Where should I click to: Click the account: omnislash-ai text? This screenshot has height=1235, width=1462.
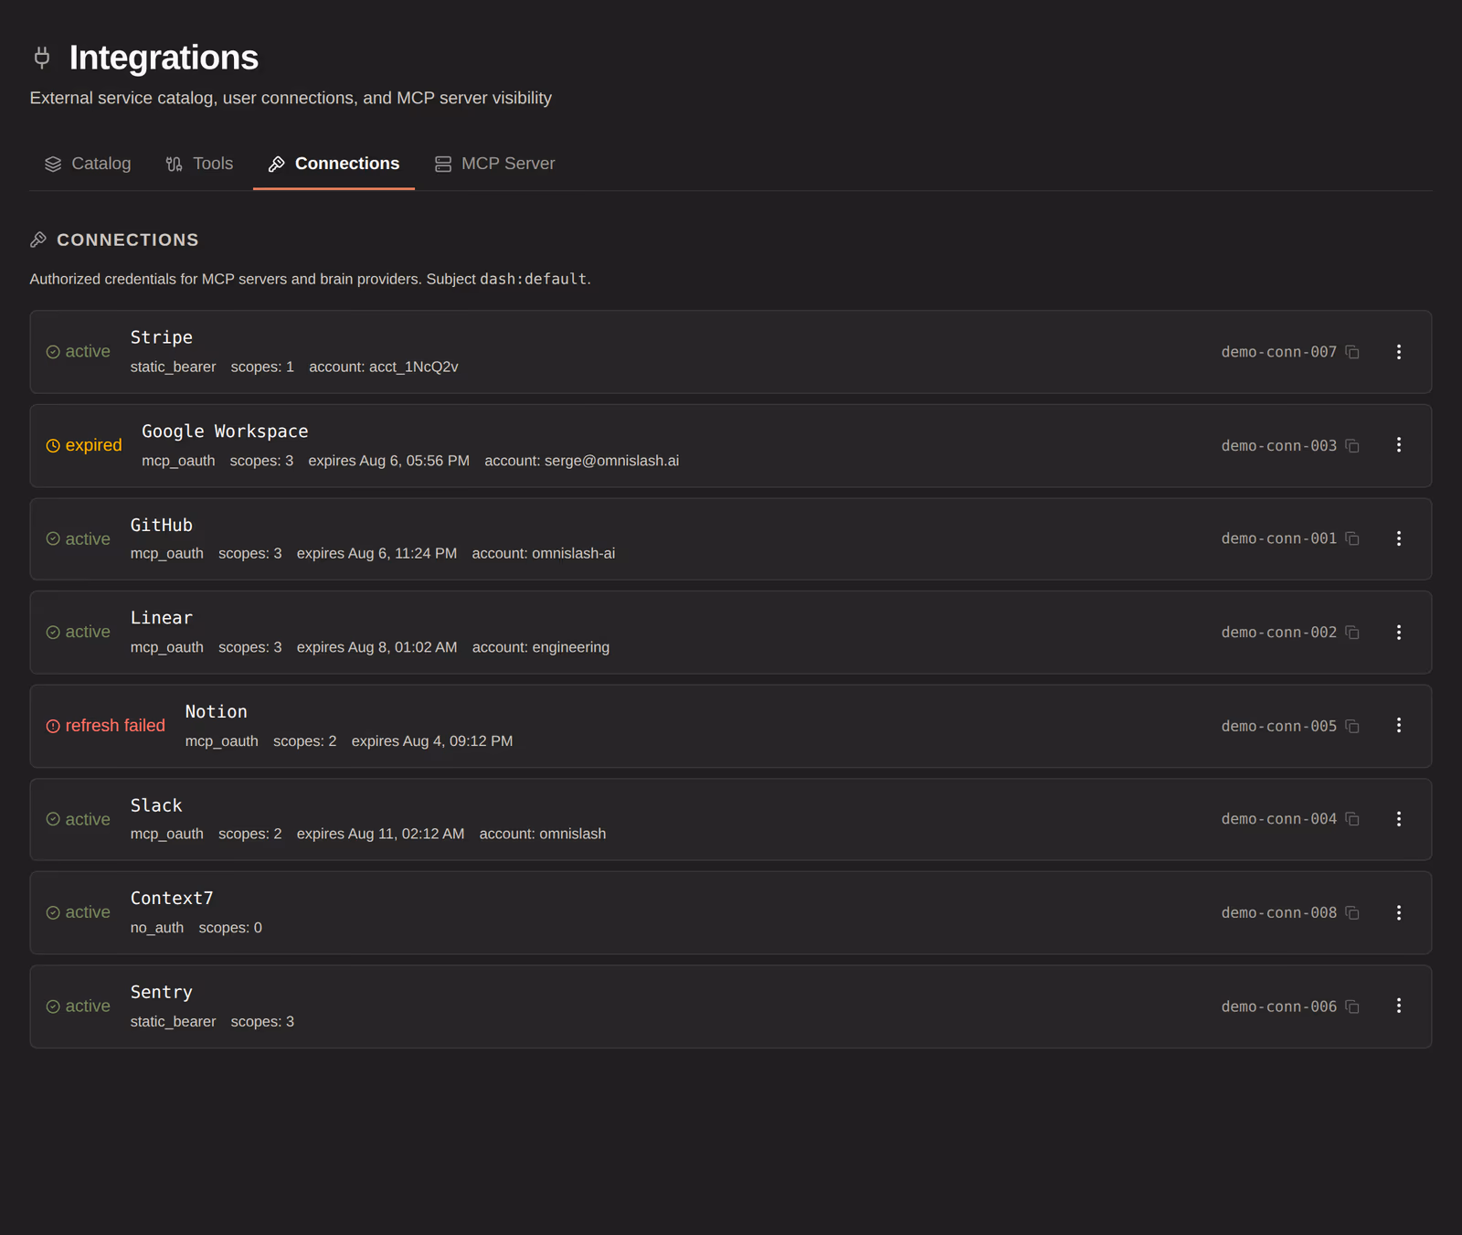544,554
